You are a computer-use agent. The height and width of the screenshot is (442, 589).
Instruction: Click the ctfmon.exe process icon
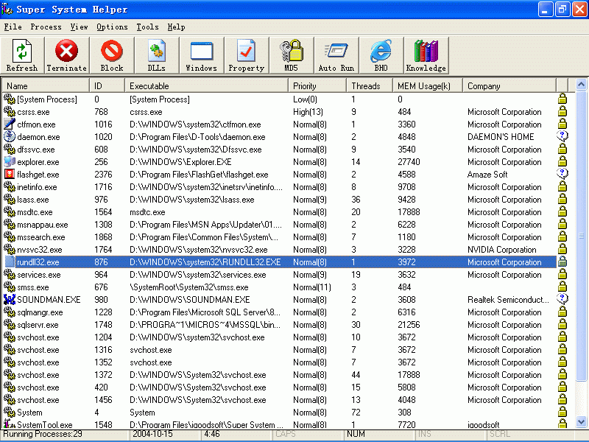point(10,124)
